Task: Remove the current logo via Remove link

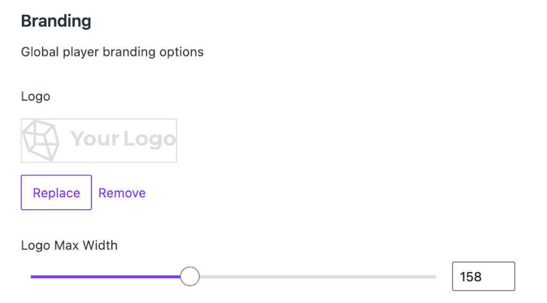Action: (x=122, y=193)
